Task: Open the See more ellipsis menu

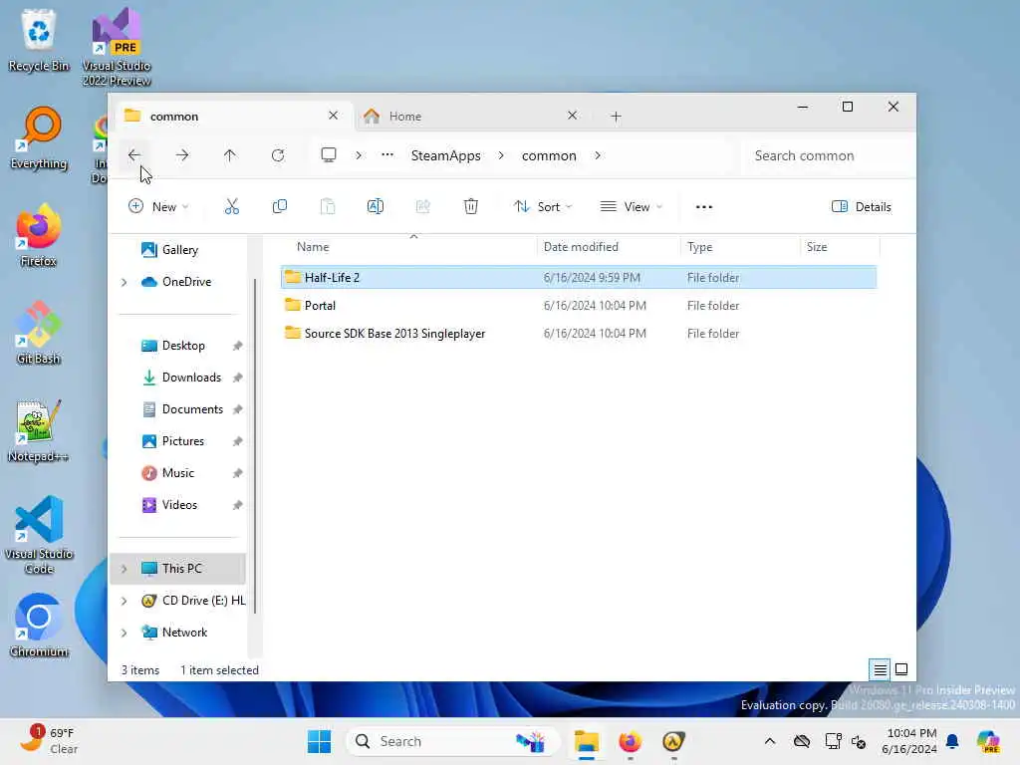Action: [704, 207]
